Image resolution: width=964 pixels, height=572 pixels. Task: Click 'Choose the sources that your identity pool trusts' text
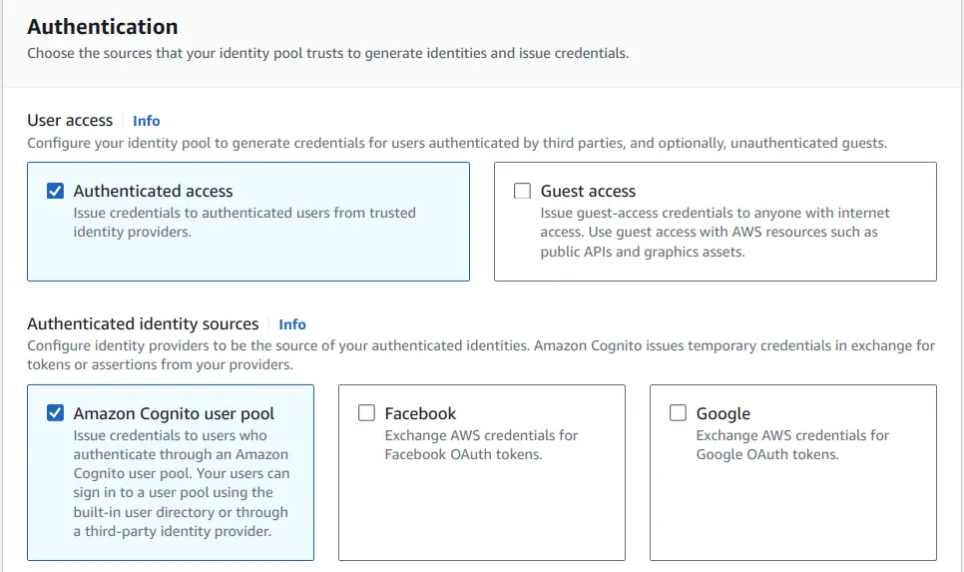point(327,54)
